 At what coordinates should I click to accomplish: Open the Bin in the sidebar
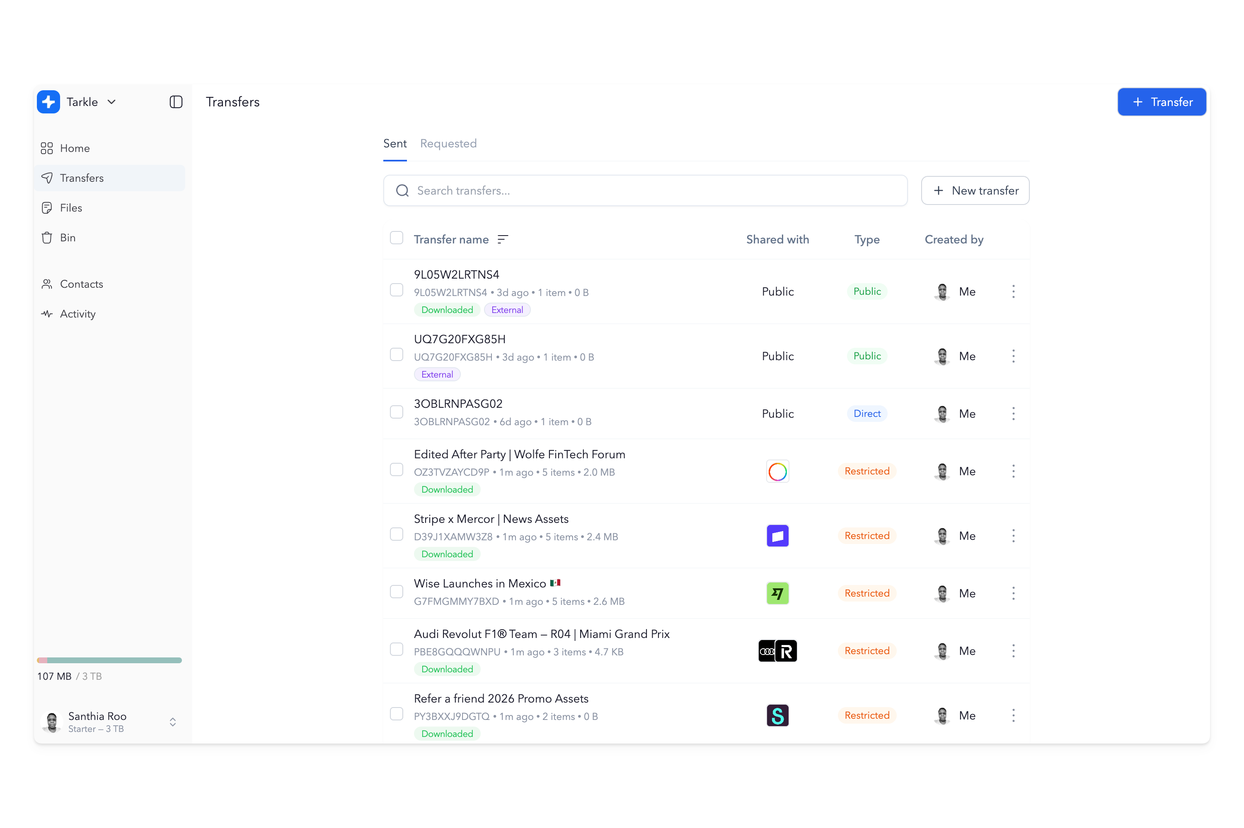[109, 238]
